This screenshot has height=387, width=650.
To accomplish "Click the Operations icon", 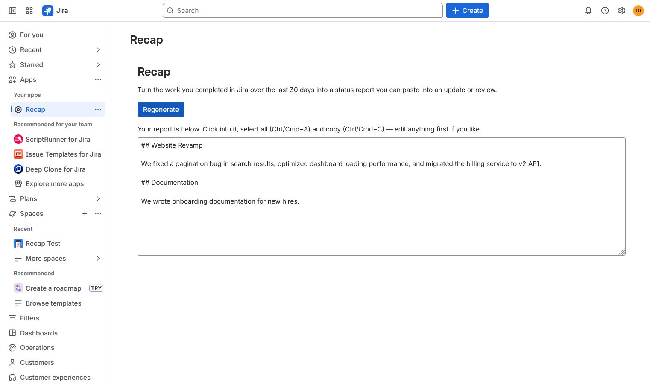I will pos(12,348).
